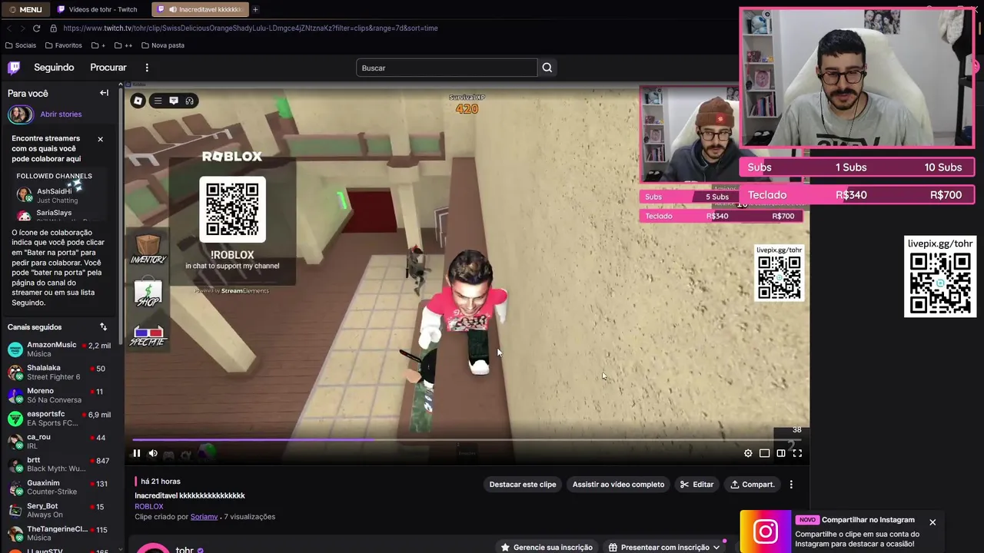Open a new browser tab

coord(255,9)
